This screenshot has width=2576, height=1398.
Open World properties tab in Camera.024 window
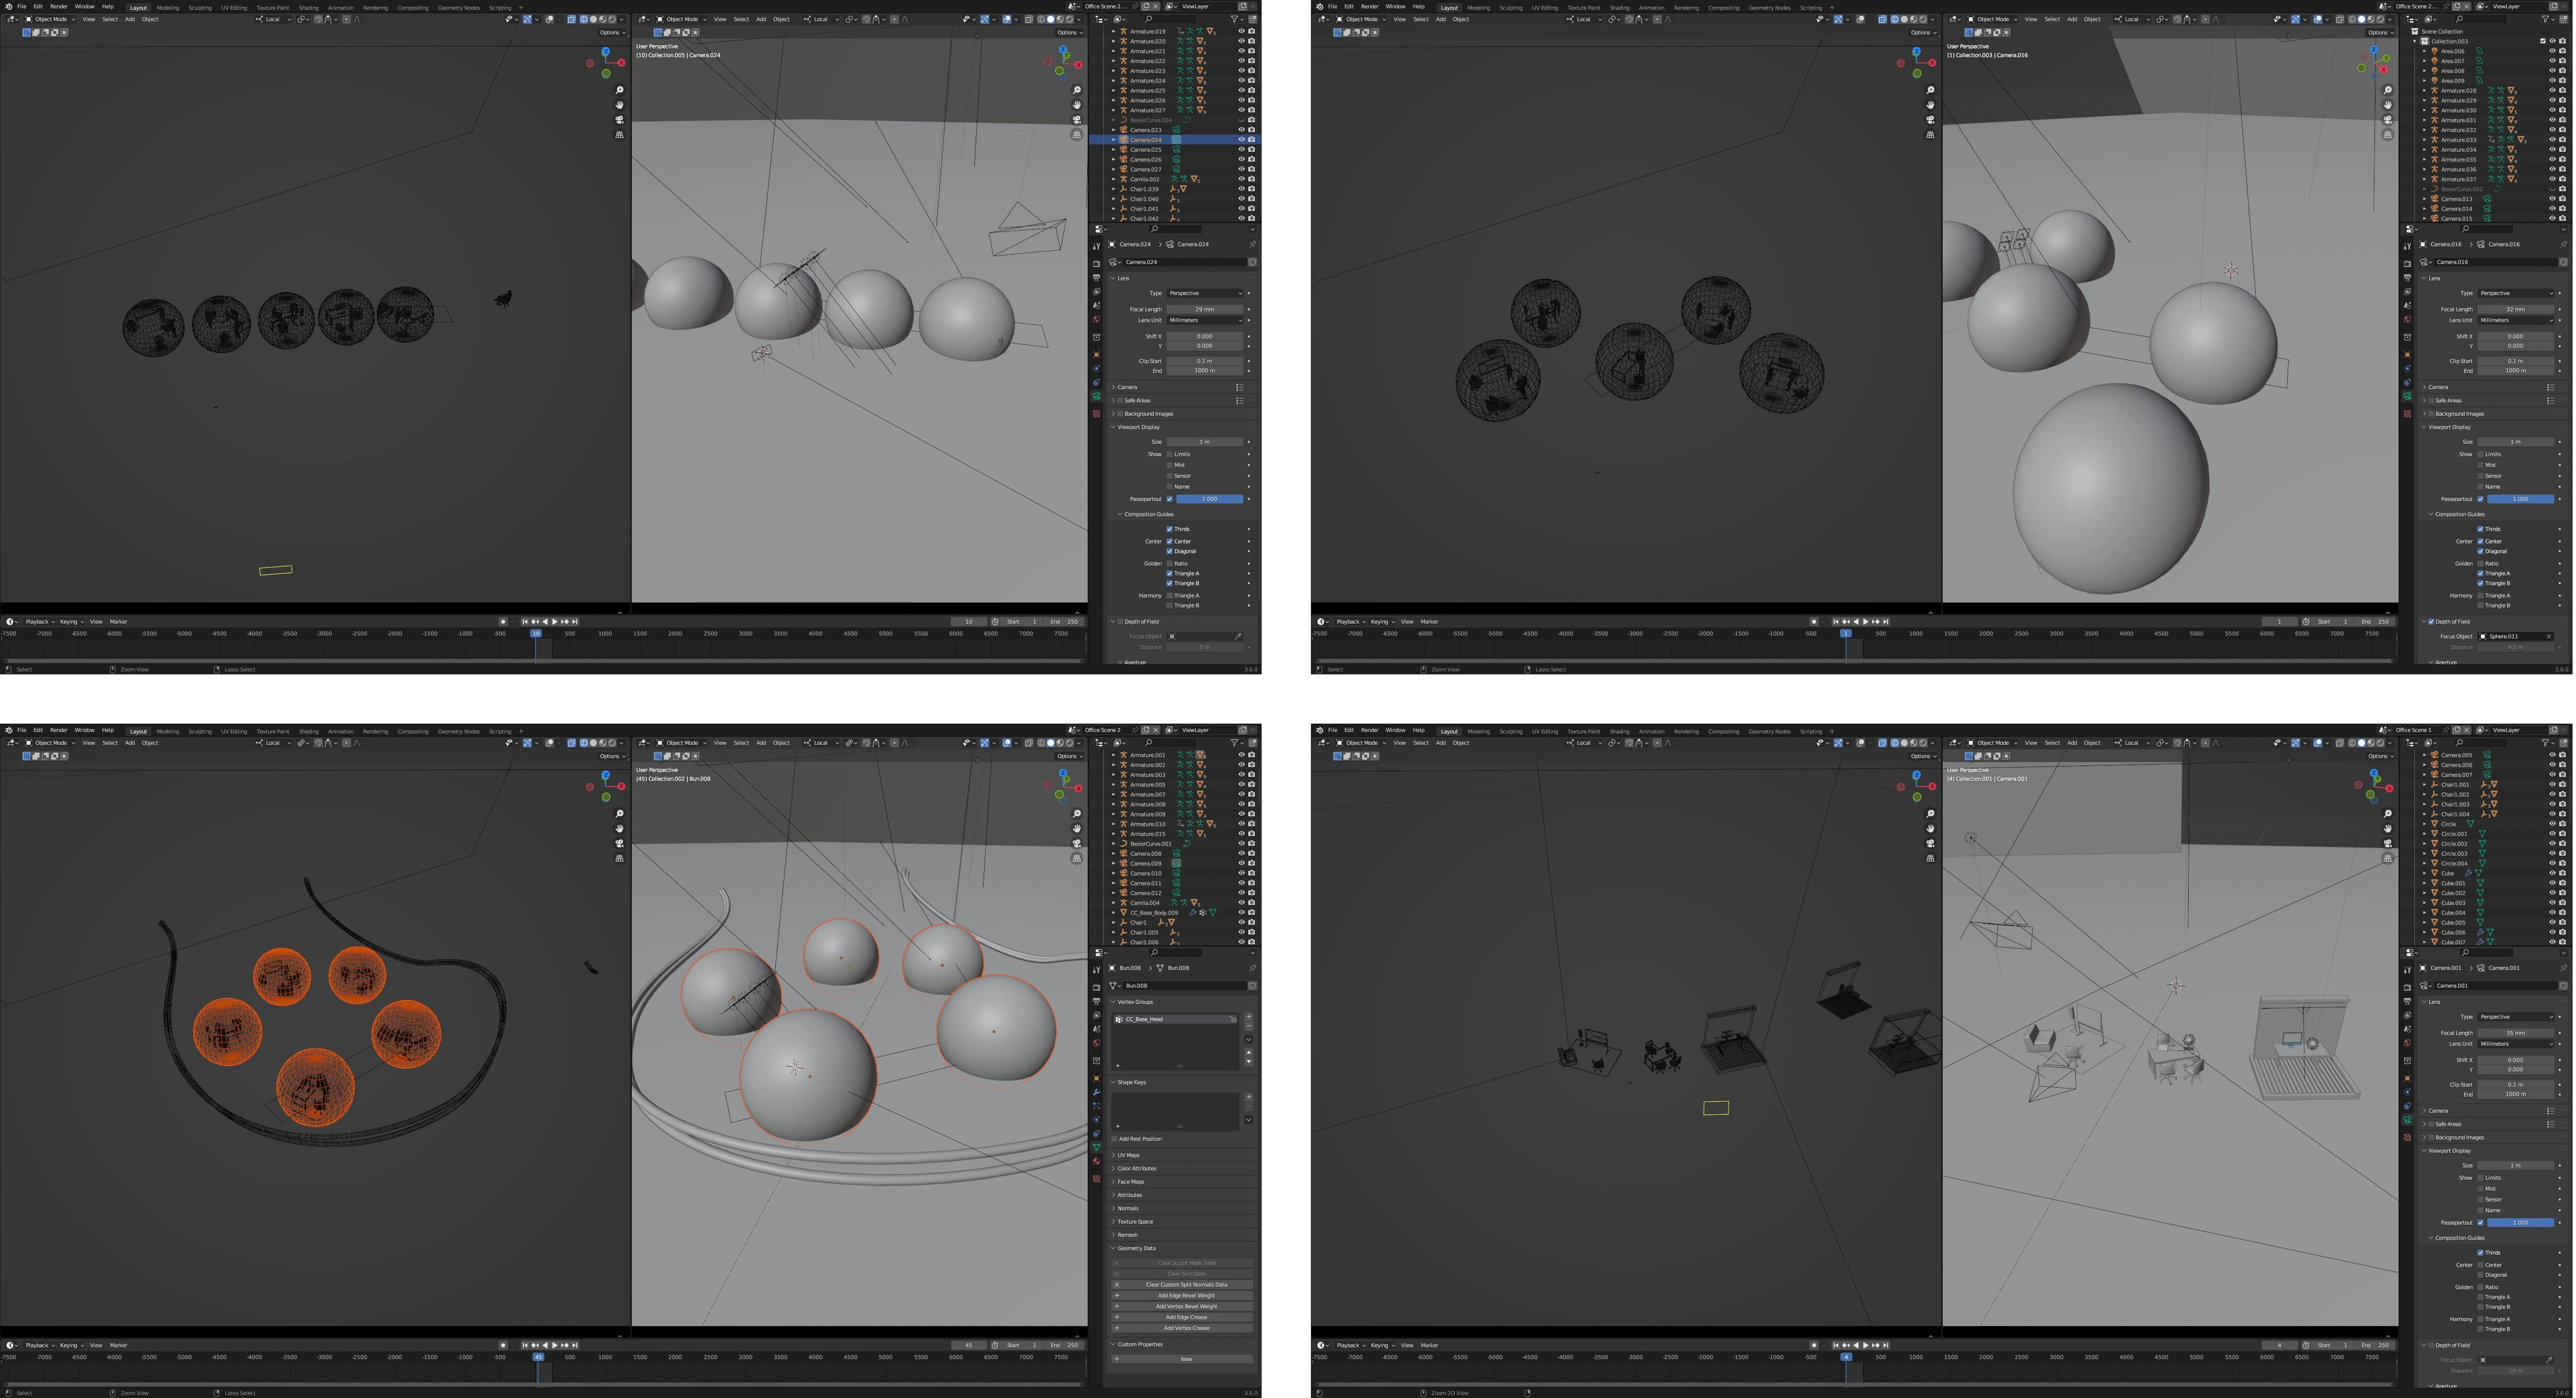[x=1096, y=320]
